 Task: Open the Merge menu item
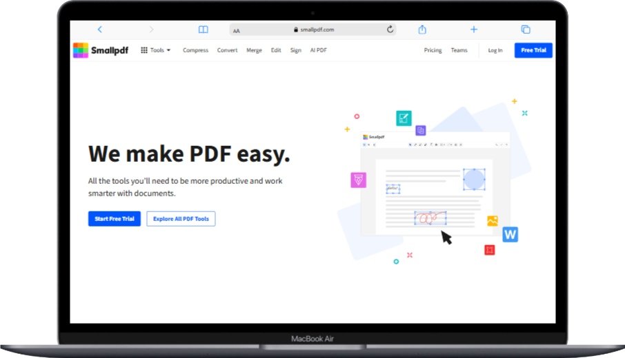[x=254, y=50]
